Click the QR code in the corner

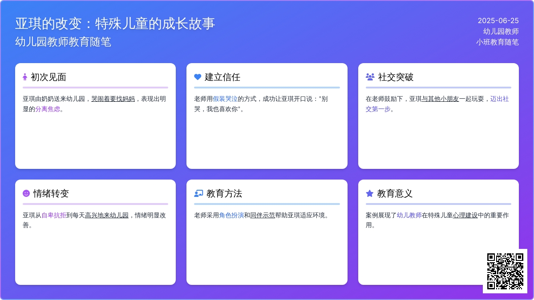[505, 271]
